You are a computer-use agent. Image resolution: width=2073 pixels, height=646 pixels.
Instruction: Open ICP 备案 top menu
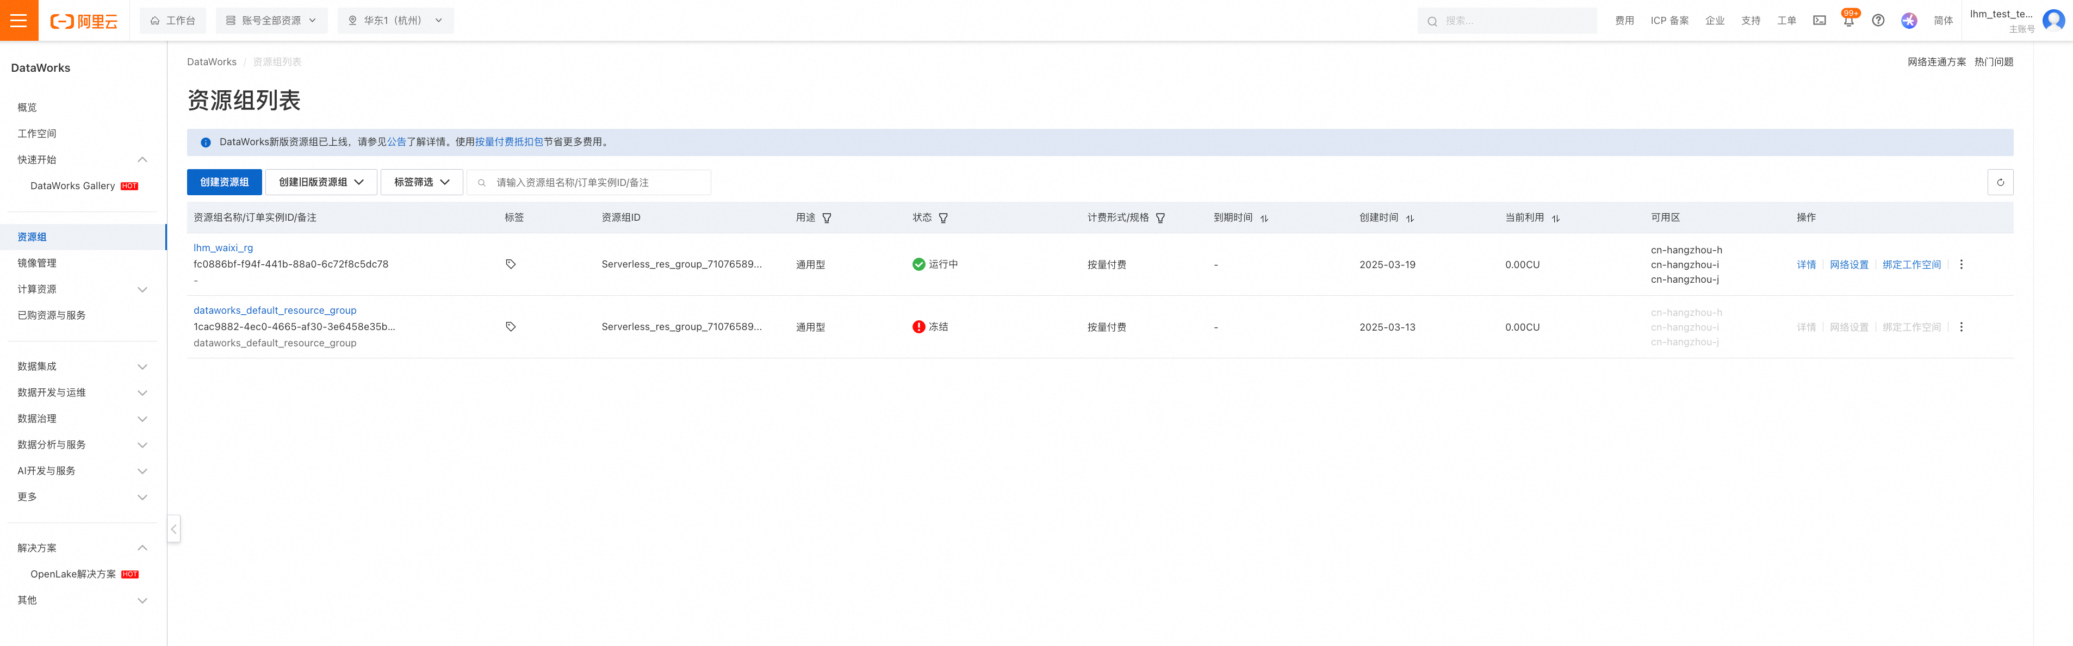1669,21
